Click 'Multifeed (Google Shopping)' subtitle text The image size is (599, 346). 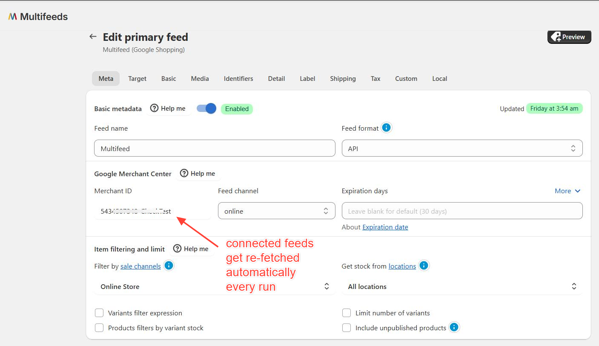click(x=144, y=50)
